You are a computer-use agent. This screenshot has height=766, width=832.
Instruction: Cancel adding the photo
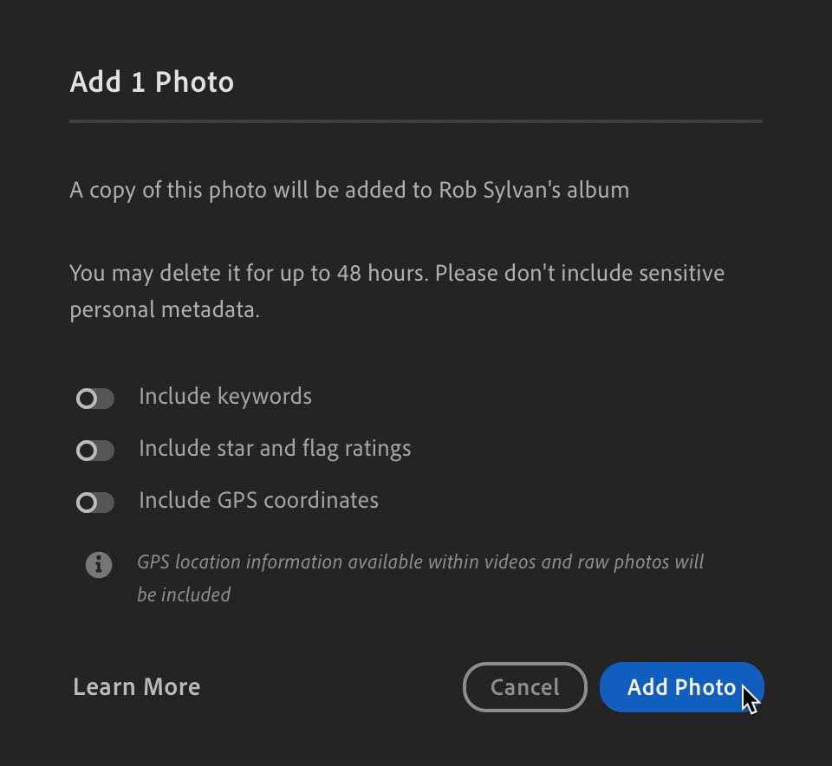click(525, 687)
